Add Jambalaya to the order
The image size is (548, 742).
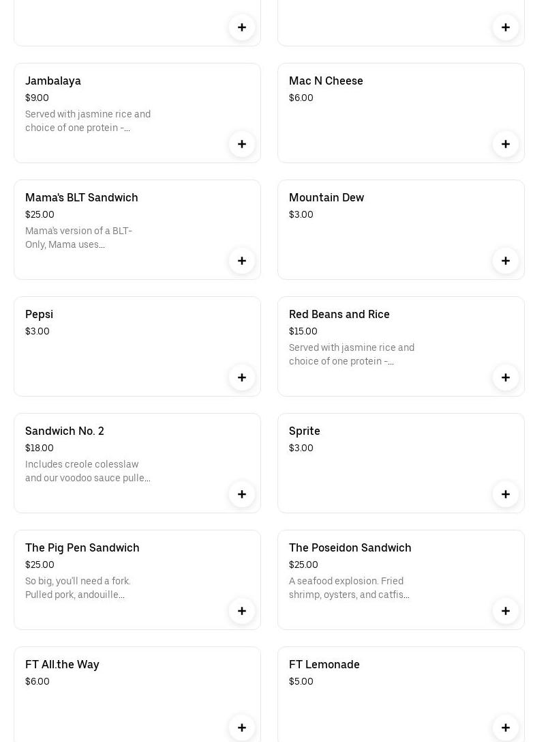point(242,144)
